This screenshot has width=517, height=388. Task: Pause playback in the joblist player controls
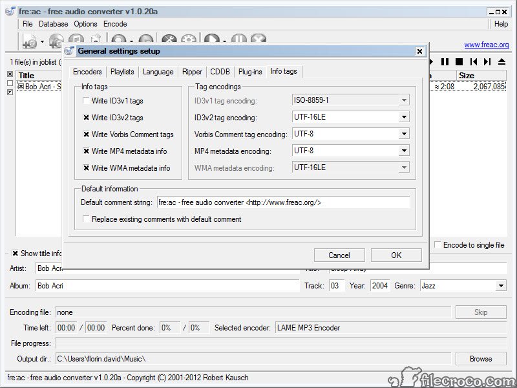[x=445, y=61]
